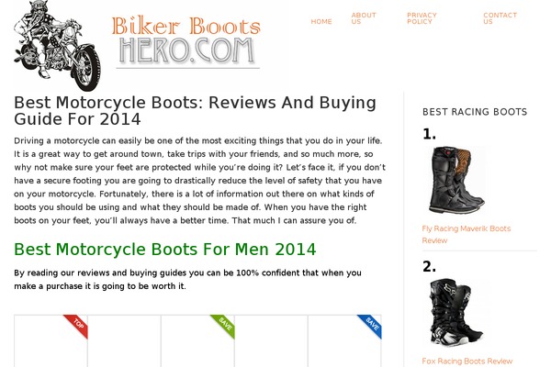551x367 pixels.
Task: Open the Home menu item
Action: (x=321, y=22)
